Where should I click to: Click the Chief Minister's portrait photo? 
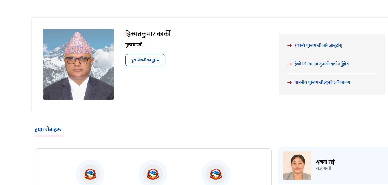79,64
